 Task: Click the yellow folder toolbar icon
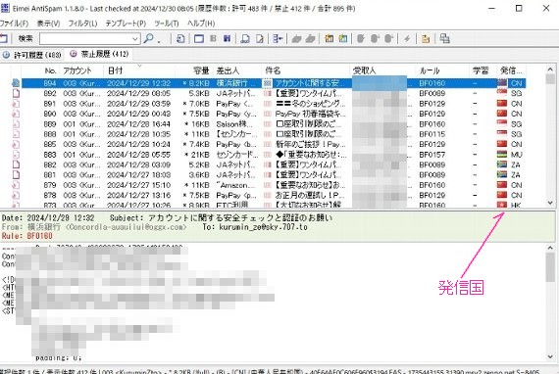(426, 38)
